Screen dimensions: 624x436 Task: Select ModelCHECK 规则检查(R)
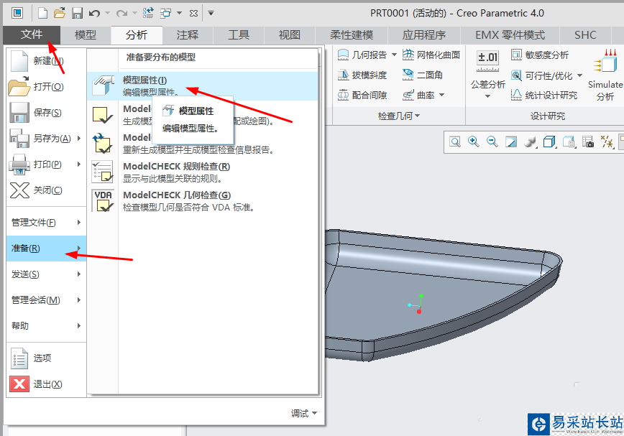point(203,172)
